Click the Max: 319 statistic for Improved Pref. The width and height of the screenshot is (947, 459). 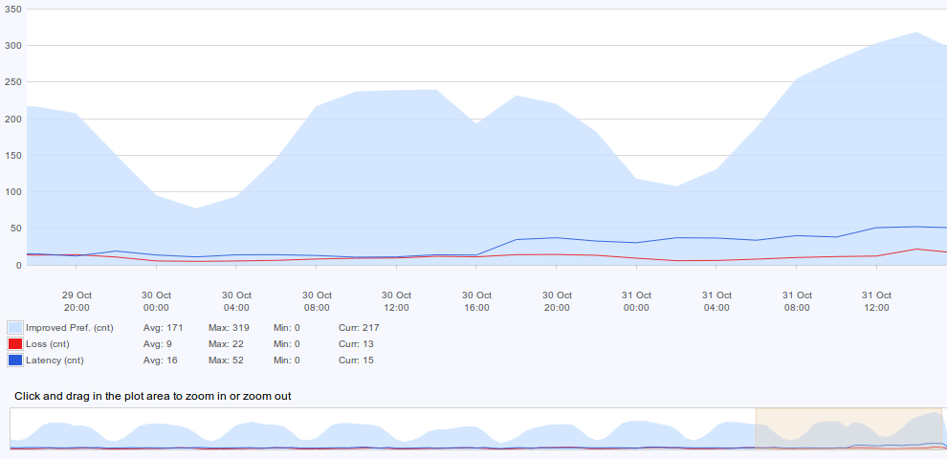click(229, 328)
